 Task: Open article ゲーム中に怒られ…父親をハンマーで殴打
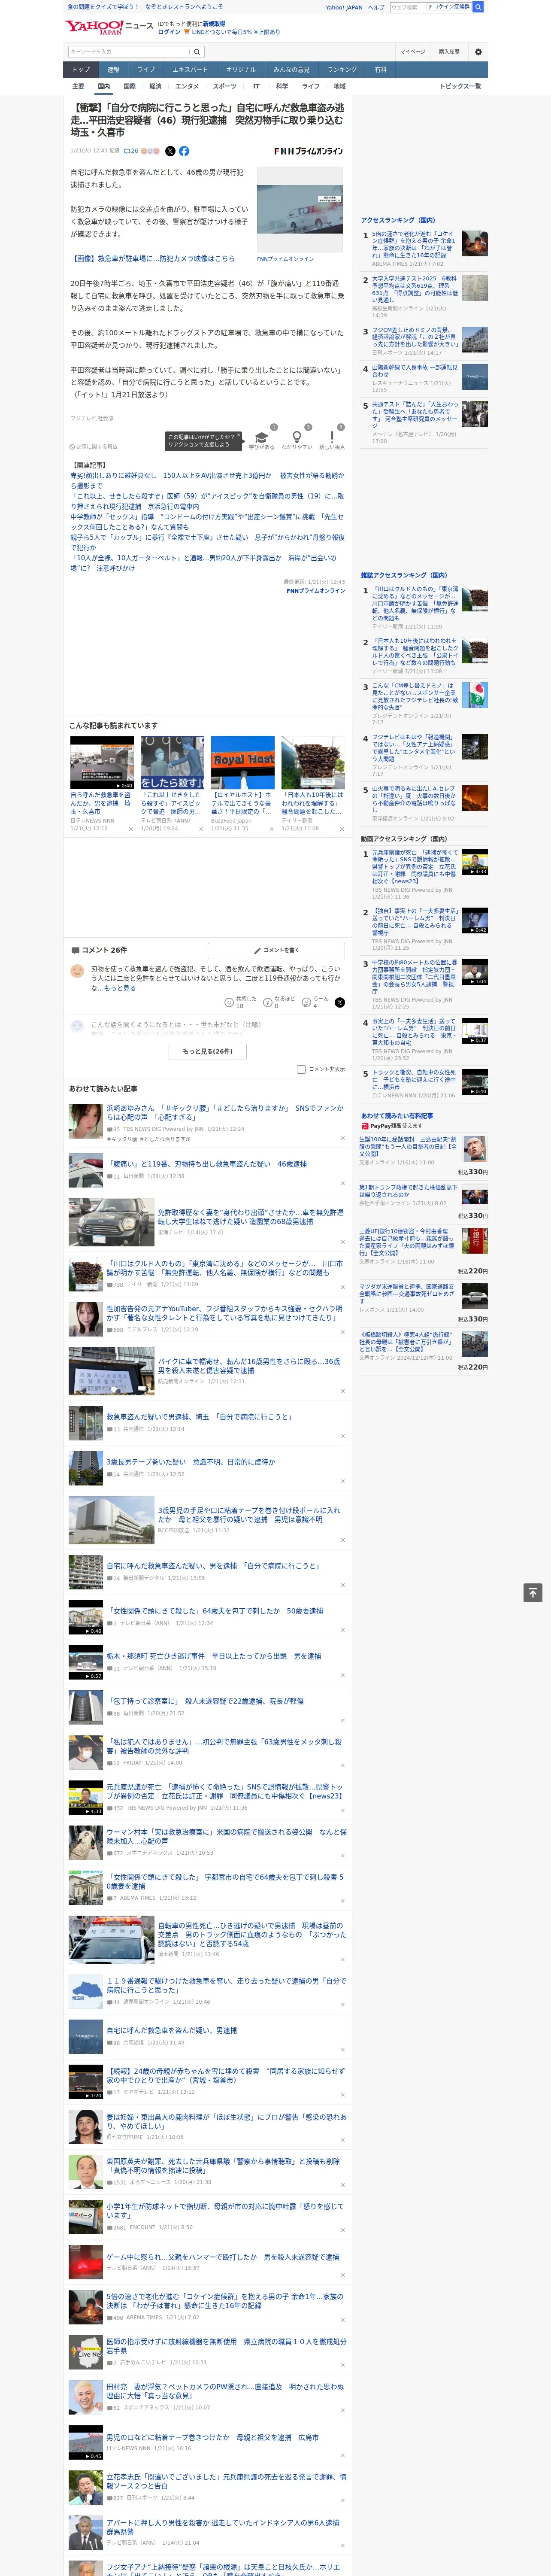click(223, 2257)
